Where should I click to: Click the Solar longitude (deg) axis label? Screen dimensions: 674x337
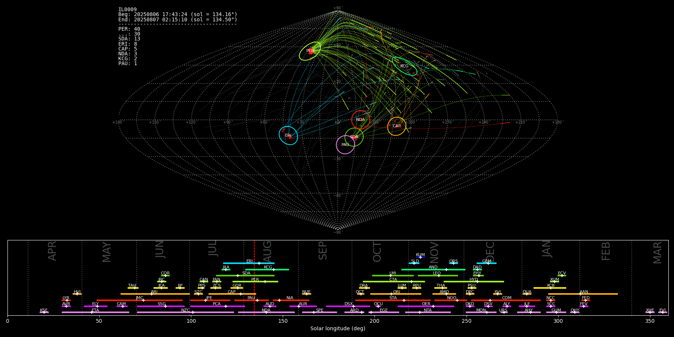(x=338, y=328)
